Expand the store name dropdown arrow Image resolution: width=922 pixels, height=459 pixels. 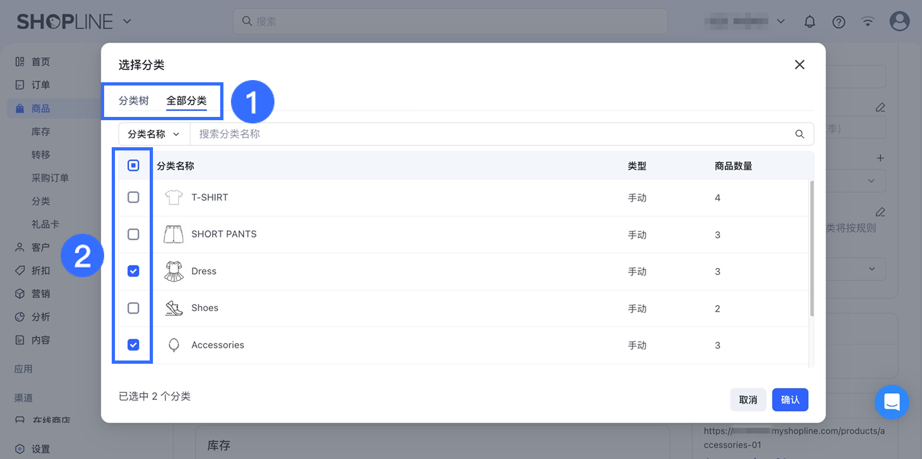[781, 22]
